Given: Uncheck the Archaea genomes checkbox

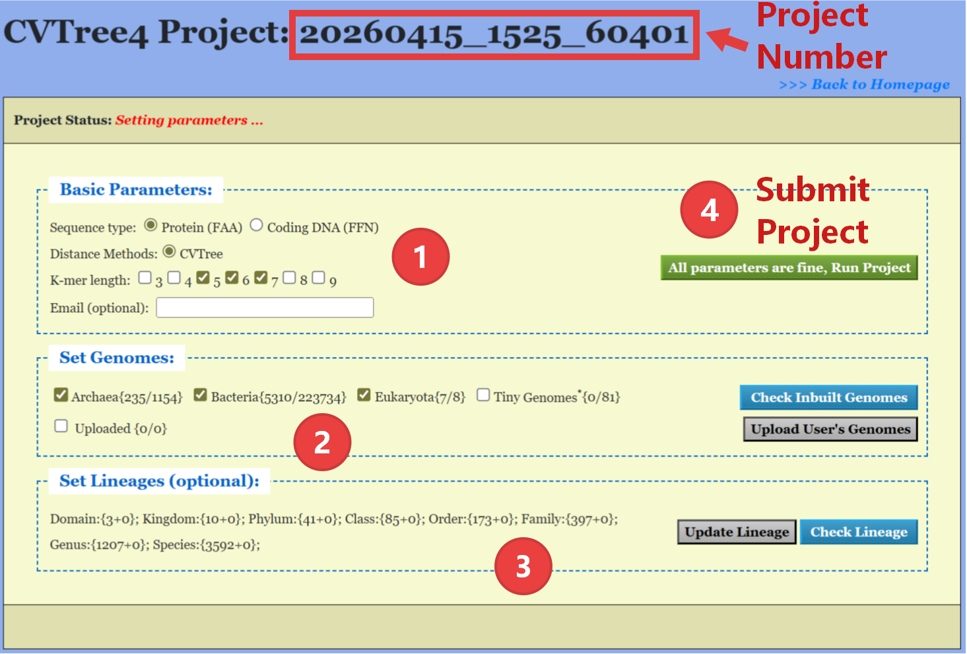Looking at the screenshot, I should pos(61,395).
